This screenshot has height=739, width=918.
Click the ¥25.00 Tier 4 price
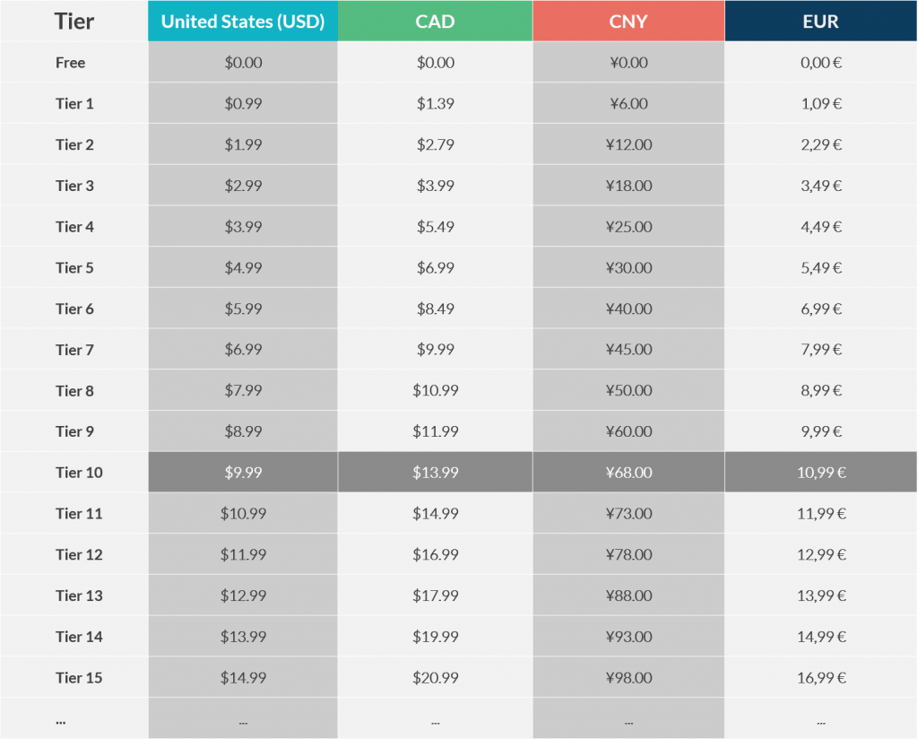click(x=628, y=227)
